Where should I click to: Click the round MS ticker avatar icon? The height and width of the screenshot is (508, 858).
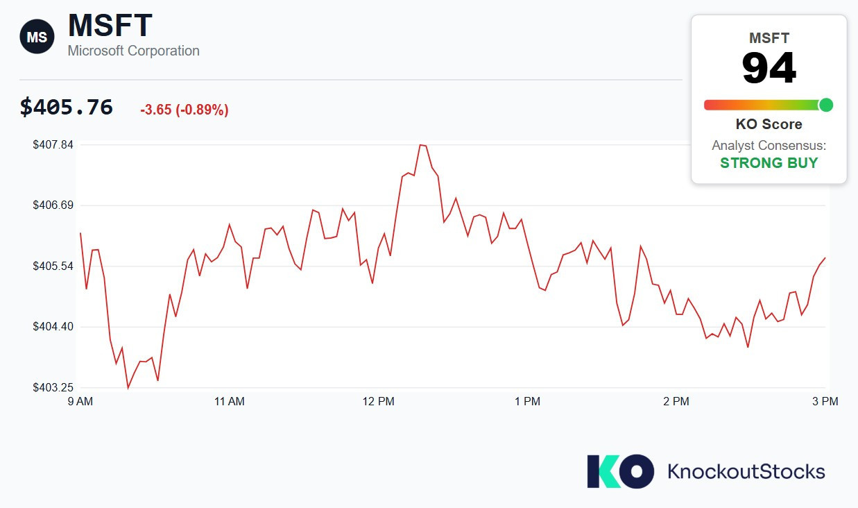[x=37, y=37]
